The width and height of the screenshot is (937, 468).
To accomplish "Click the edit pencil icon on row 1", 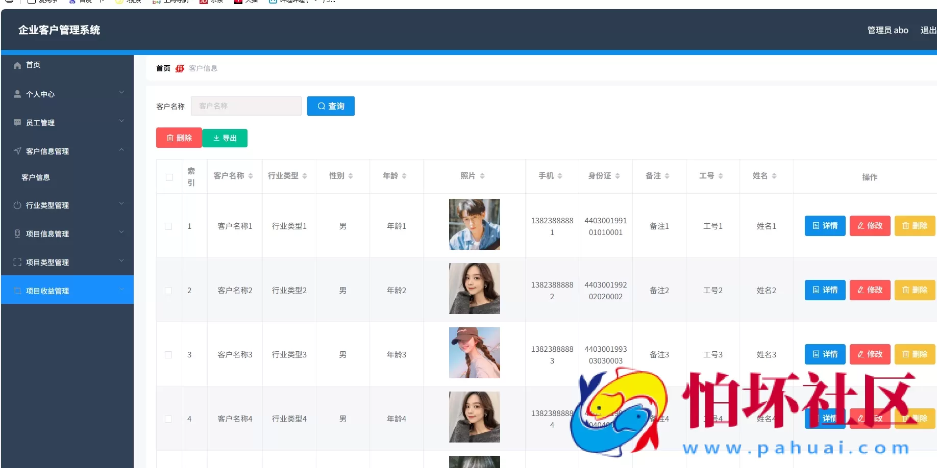I will click(862, 226).
